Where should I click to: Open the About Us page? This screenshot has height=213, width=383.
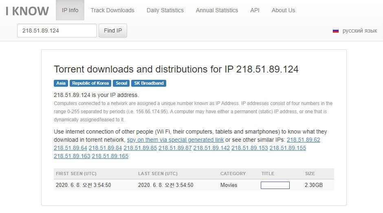pyautogui.click(x=283, y=10)
